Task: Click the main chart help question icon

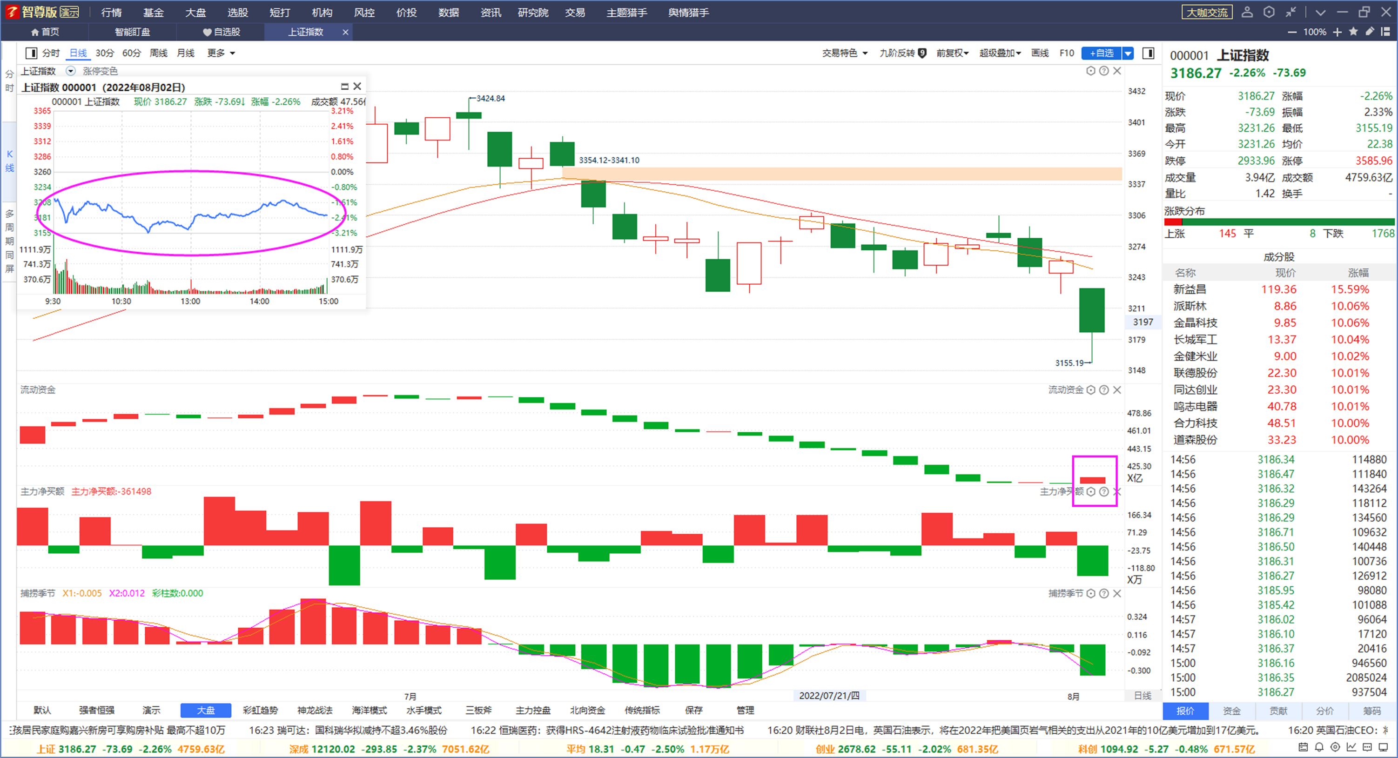Action: [1104, 71]
